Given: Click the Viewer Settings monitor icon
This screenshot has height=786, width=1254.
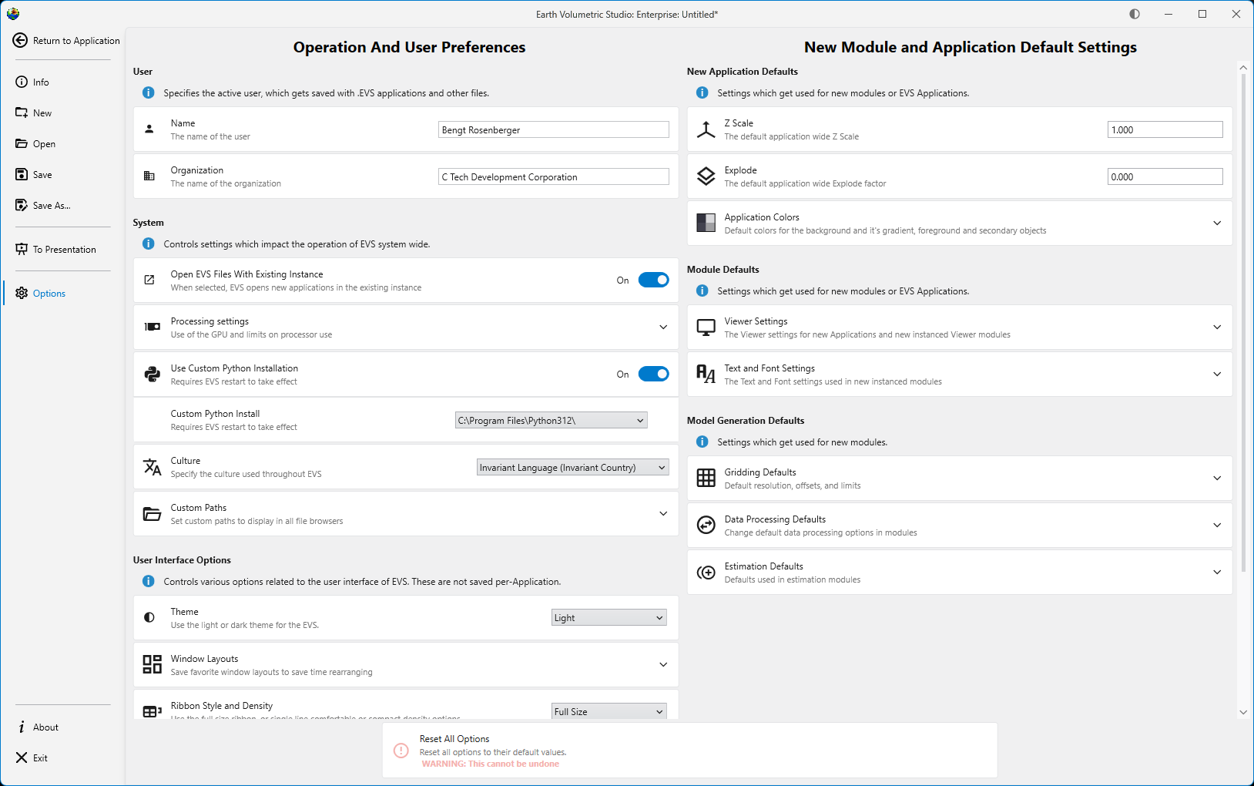Looking at the screenshot, I should click(706, 327).
